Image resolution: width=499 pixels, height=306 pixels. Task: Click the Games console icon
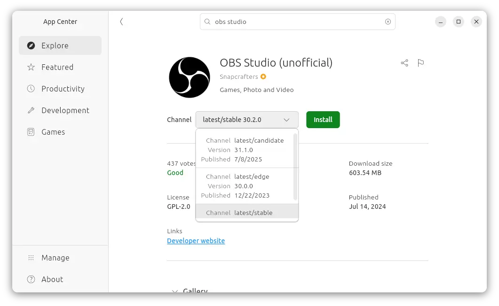tap(31, 132)
